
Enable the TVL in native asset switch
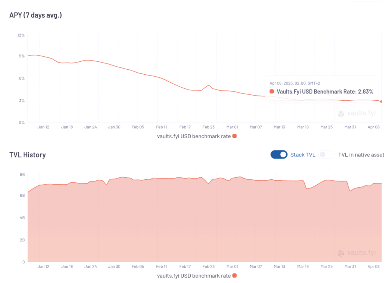click(327, 154)
